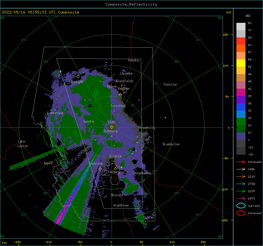The image size is (263, 246).
Task: Click the green echo patch north of Strathmore
Action: [x=122, y=164]
